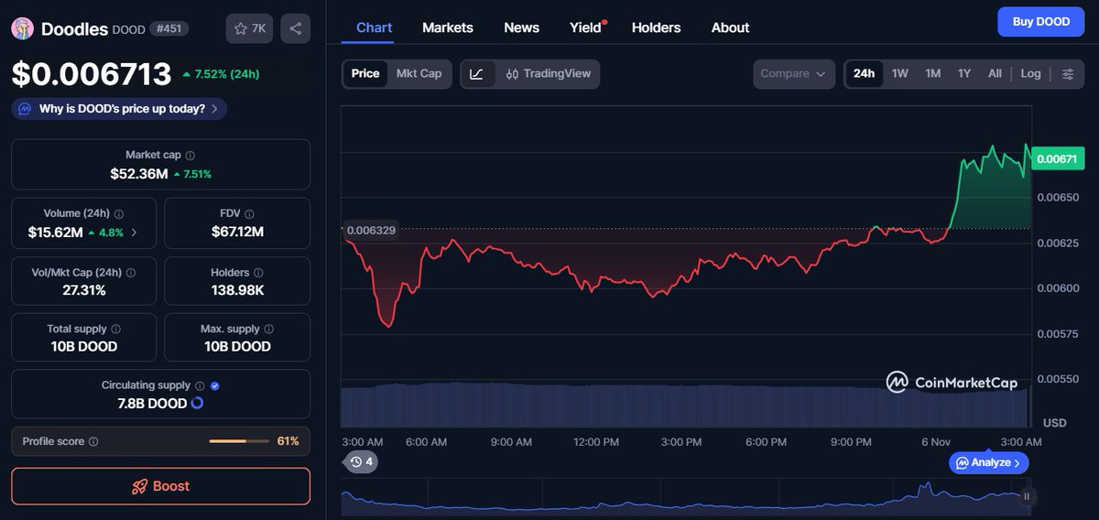
Task: Click the FDV info icon
Action: pos(250,213)
